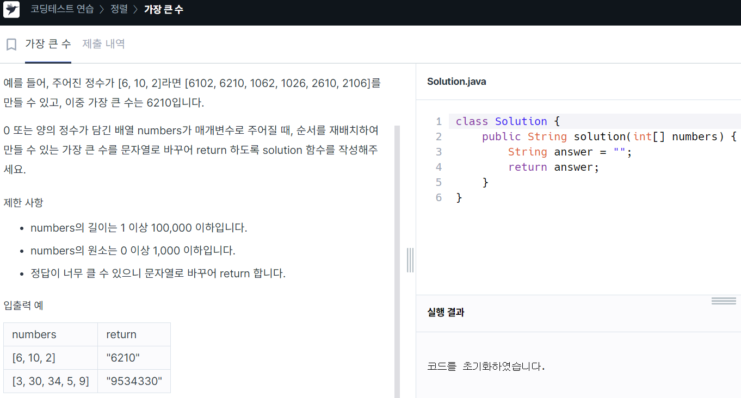Click the numbers element range bullet
The height and width of the screenshot is (398, 741).
point(133,251)
